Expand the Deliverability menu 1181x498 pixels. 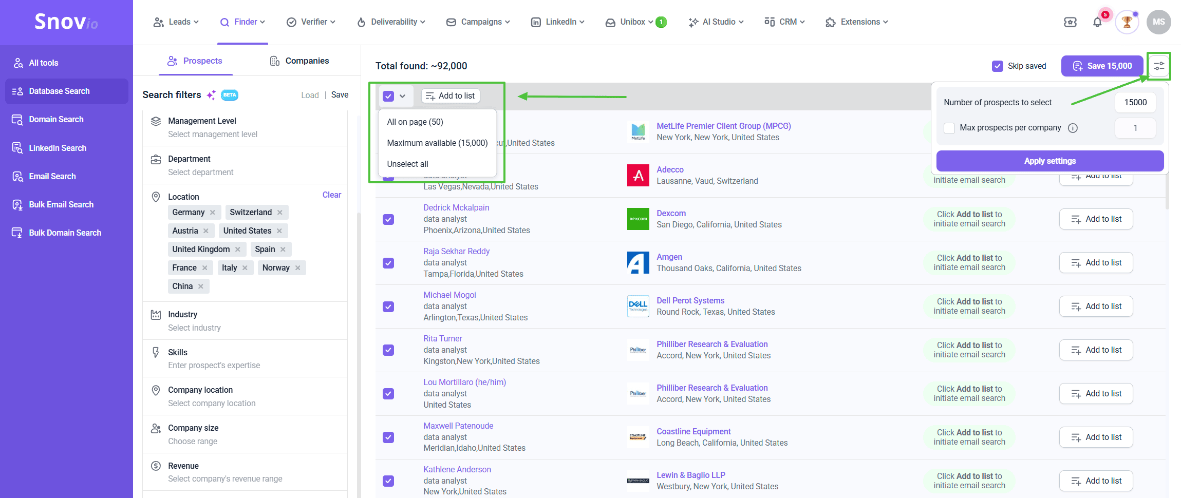pyautogui.click(x=391, y=22)
